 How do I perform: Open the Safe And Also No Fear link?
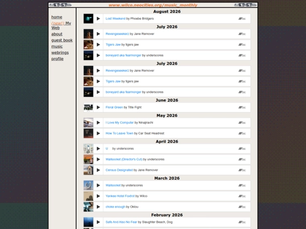(x=121, y=222)
